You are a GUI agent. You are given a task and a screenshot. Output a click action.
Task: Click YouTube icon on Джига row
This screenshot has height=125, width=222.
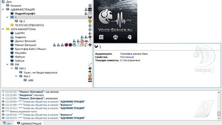pos(82,41)
